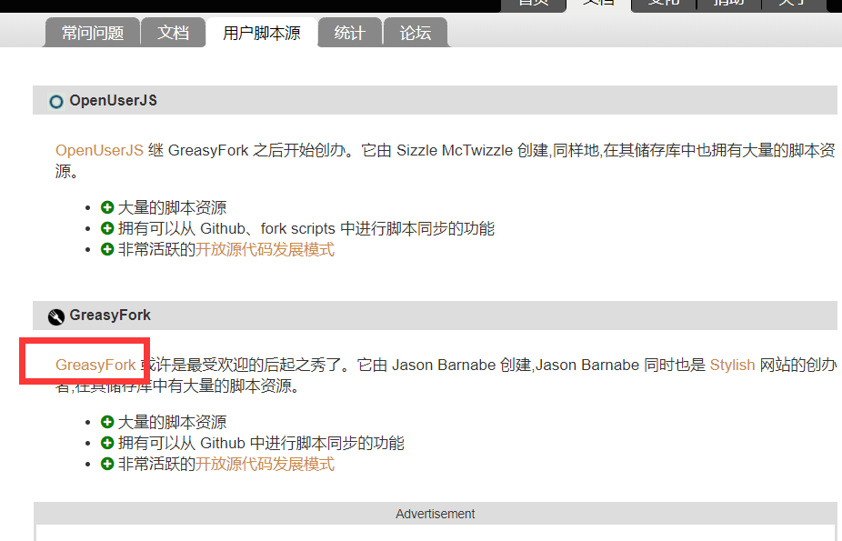Click the GreasyFork logo icon in header
Viewport: 842px width, 541px height.
55,317
